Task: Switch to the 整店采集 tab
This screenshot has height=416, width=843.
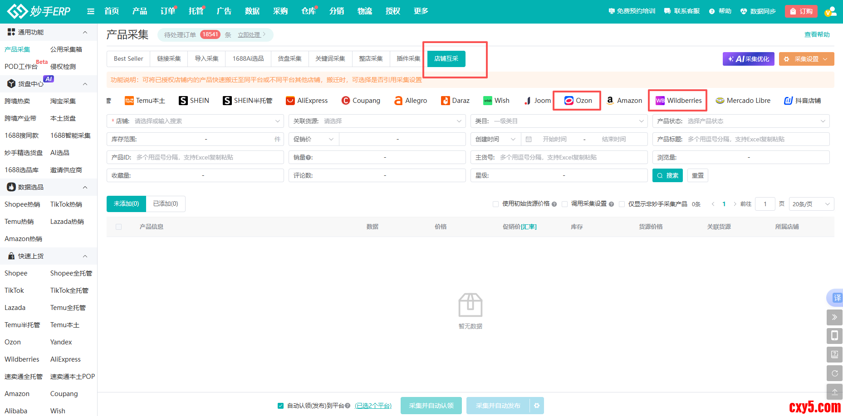Action: [371, 59]
